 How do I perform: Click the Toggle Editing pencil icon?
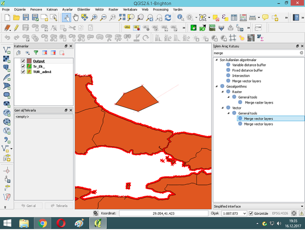(x=17, y=28)
